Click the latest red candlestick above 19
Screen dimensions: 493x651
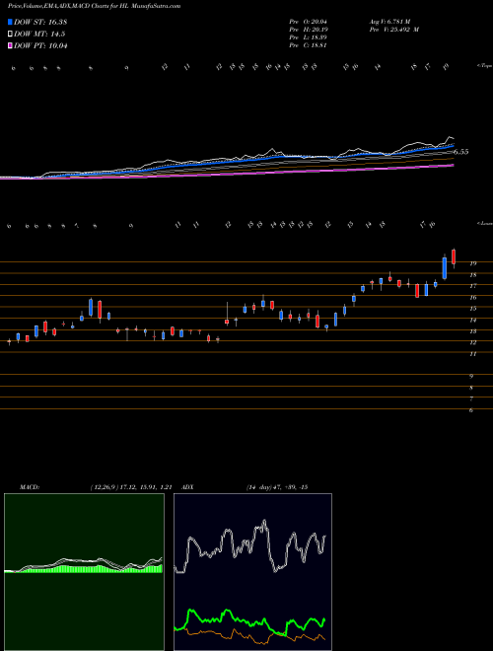[454, 257]
